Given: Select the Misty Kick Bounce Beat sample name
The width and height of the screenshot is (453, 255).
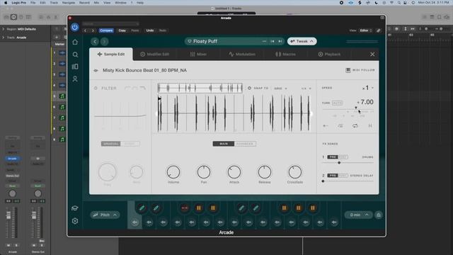Looking at the screenshot, I should 144,70.
